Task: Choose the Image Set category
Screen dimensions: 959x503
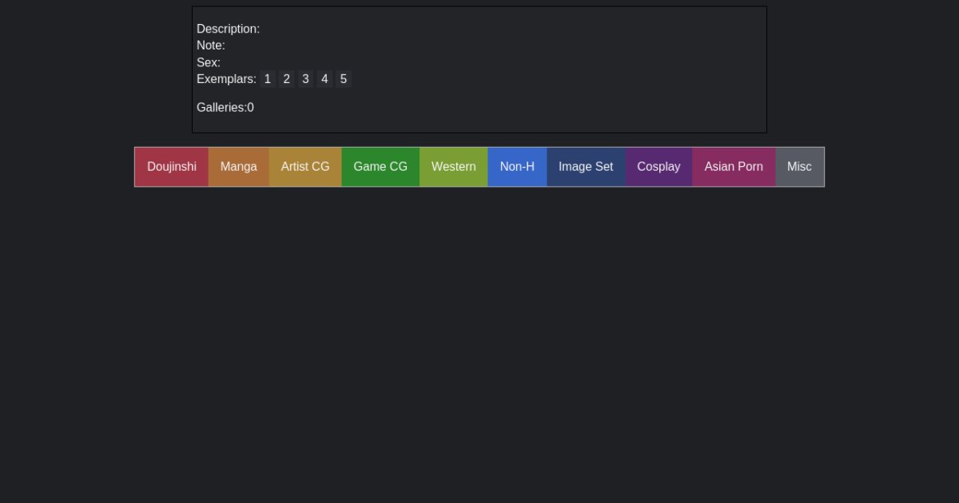Action: pyautogui.click(x=586, y=167)
